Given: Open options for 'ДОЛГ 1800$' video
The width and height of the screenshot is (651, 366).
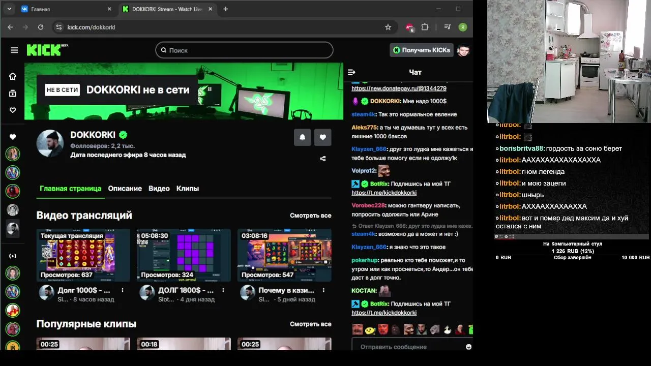Looking at the screenshot, I should (x=223, y=290).
